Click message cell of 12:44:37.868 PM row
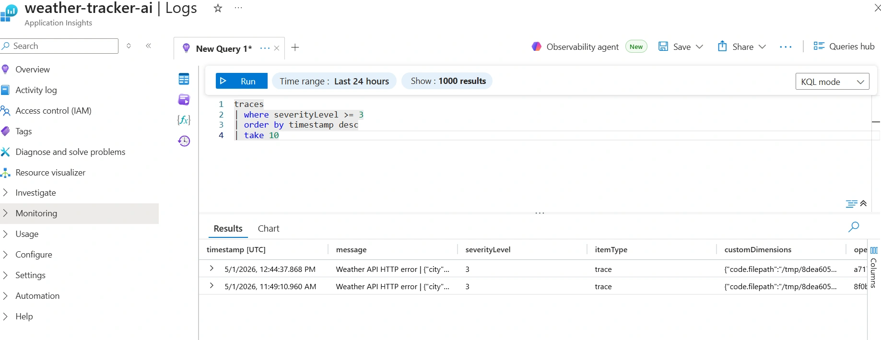 pos(393,270)
